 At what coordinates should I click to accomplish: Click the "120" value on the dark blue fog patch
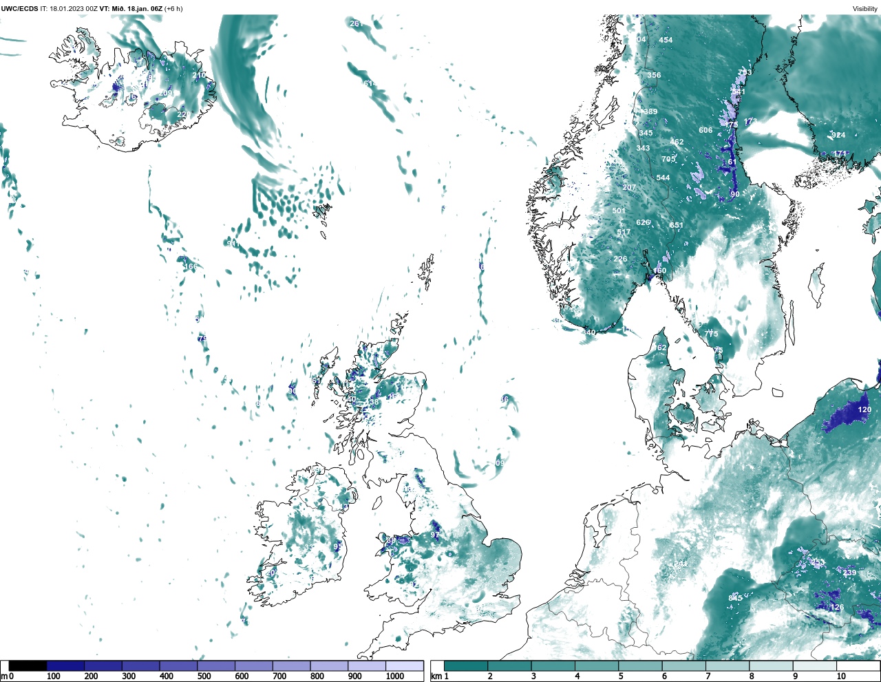[864, 409]
